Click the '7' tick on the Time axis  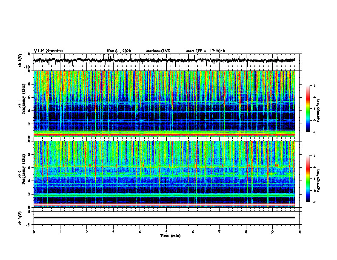(220, 232)
